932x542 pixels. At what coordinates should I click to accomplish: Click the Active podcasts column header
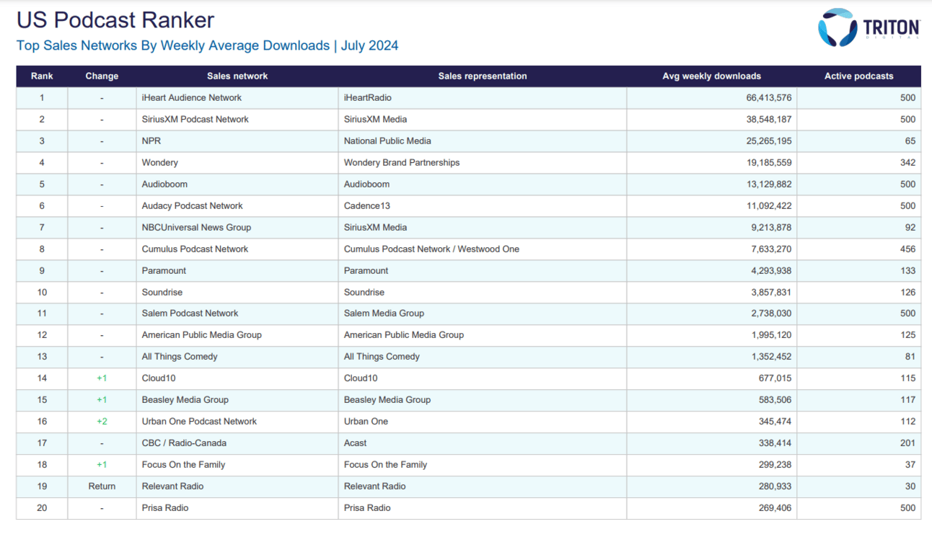click(x=859, y=76)
